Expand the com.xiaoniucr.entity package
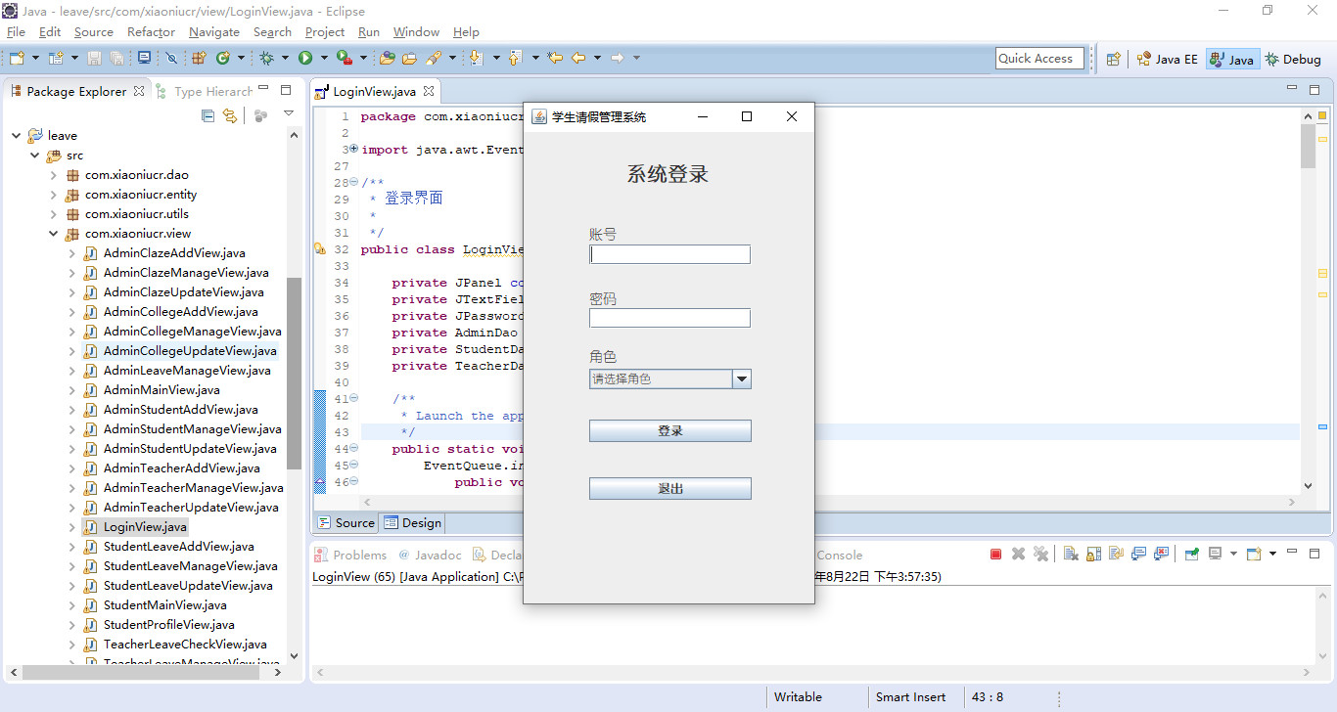This screenshot has height=712, width=1337. (x=53, y=195)
